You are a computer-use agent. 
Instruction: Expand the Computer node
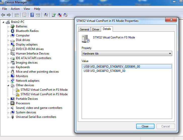click(x=8, y=36)
